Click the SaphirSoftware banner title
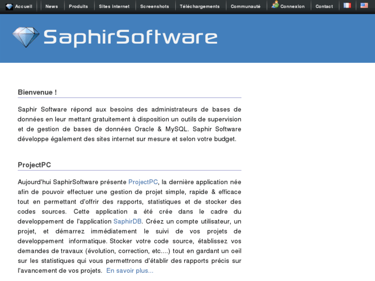This screenshot has height=281, width=375. tap(131, 38)
